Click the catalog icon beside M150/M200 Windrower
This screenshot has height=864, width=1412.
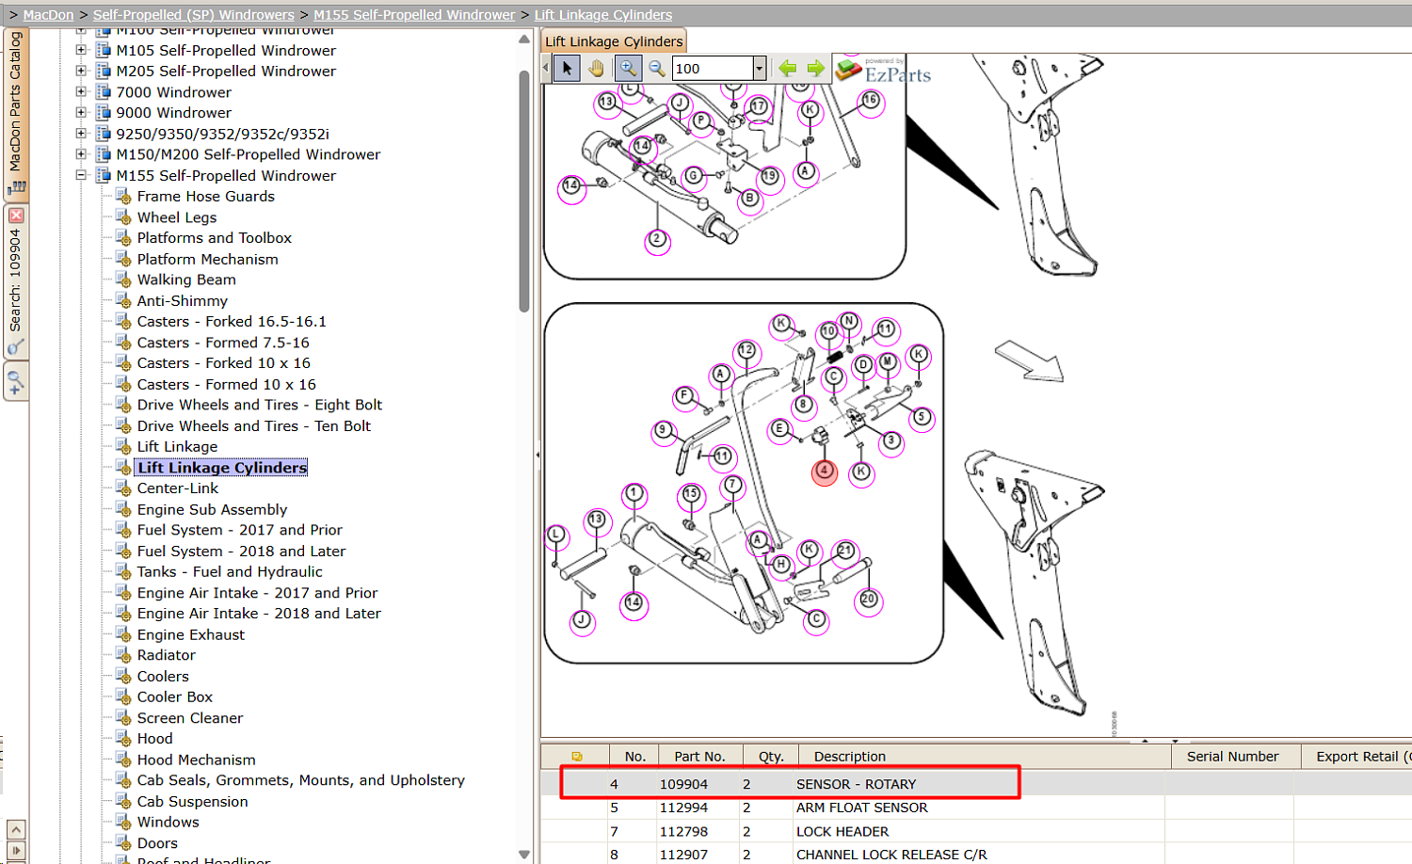coord(104,154)
